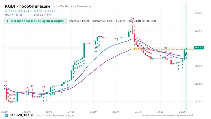211x119 pixels.
Task: Click the PANOVQ_TRADE brand name
Action: pyautogui.click(x=21, y=115)
